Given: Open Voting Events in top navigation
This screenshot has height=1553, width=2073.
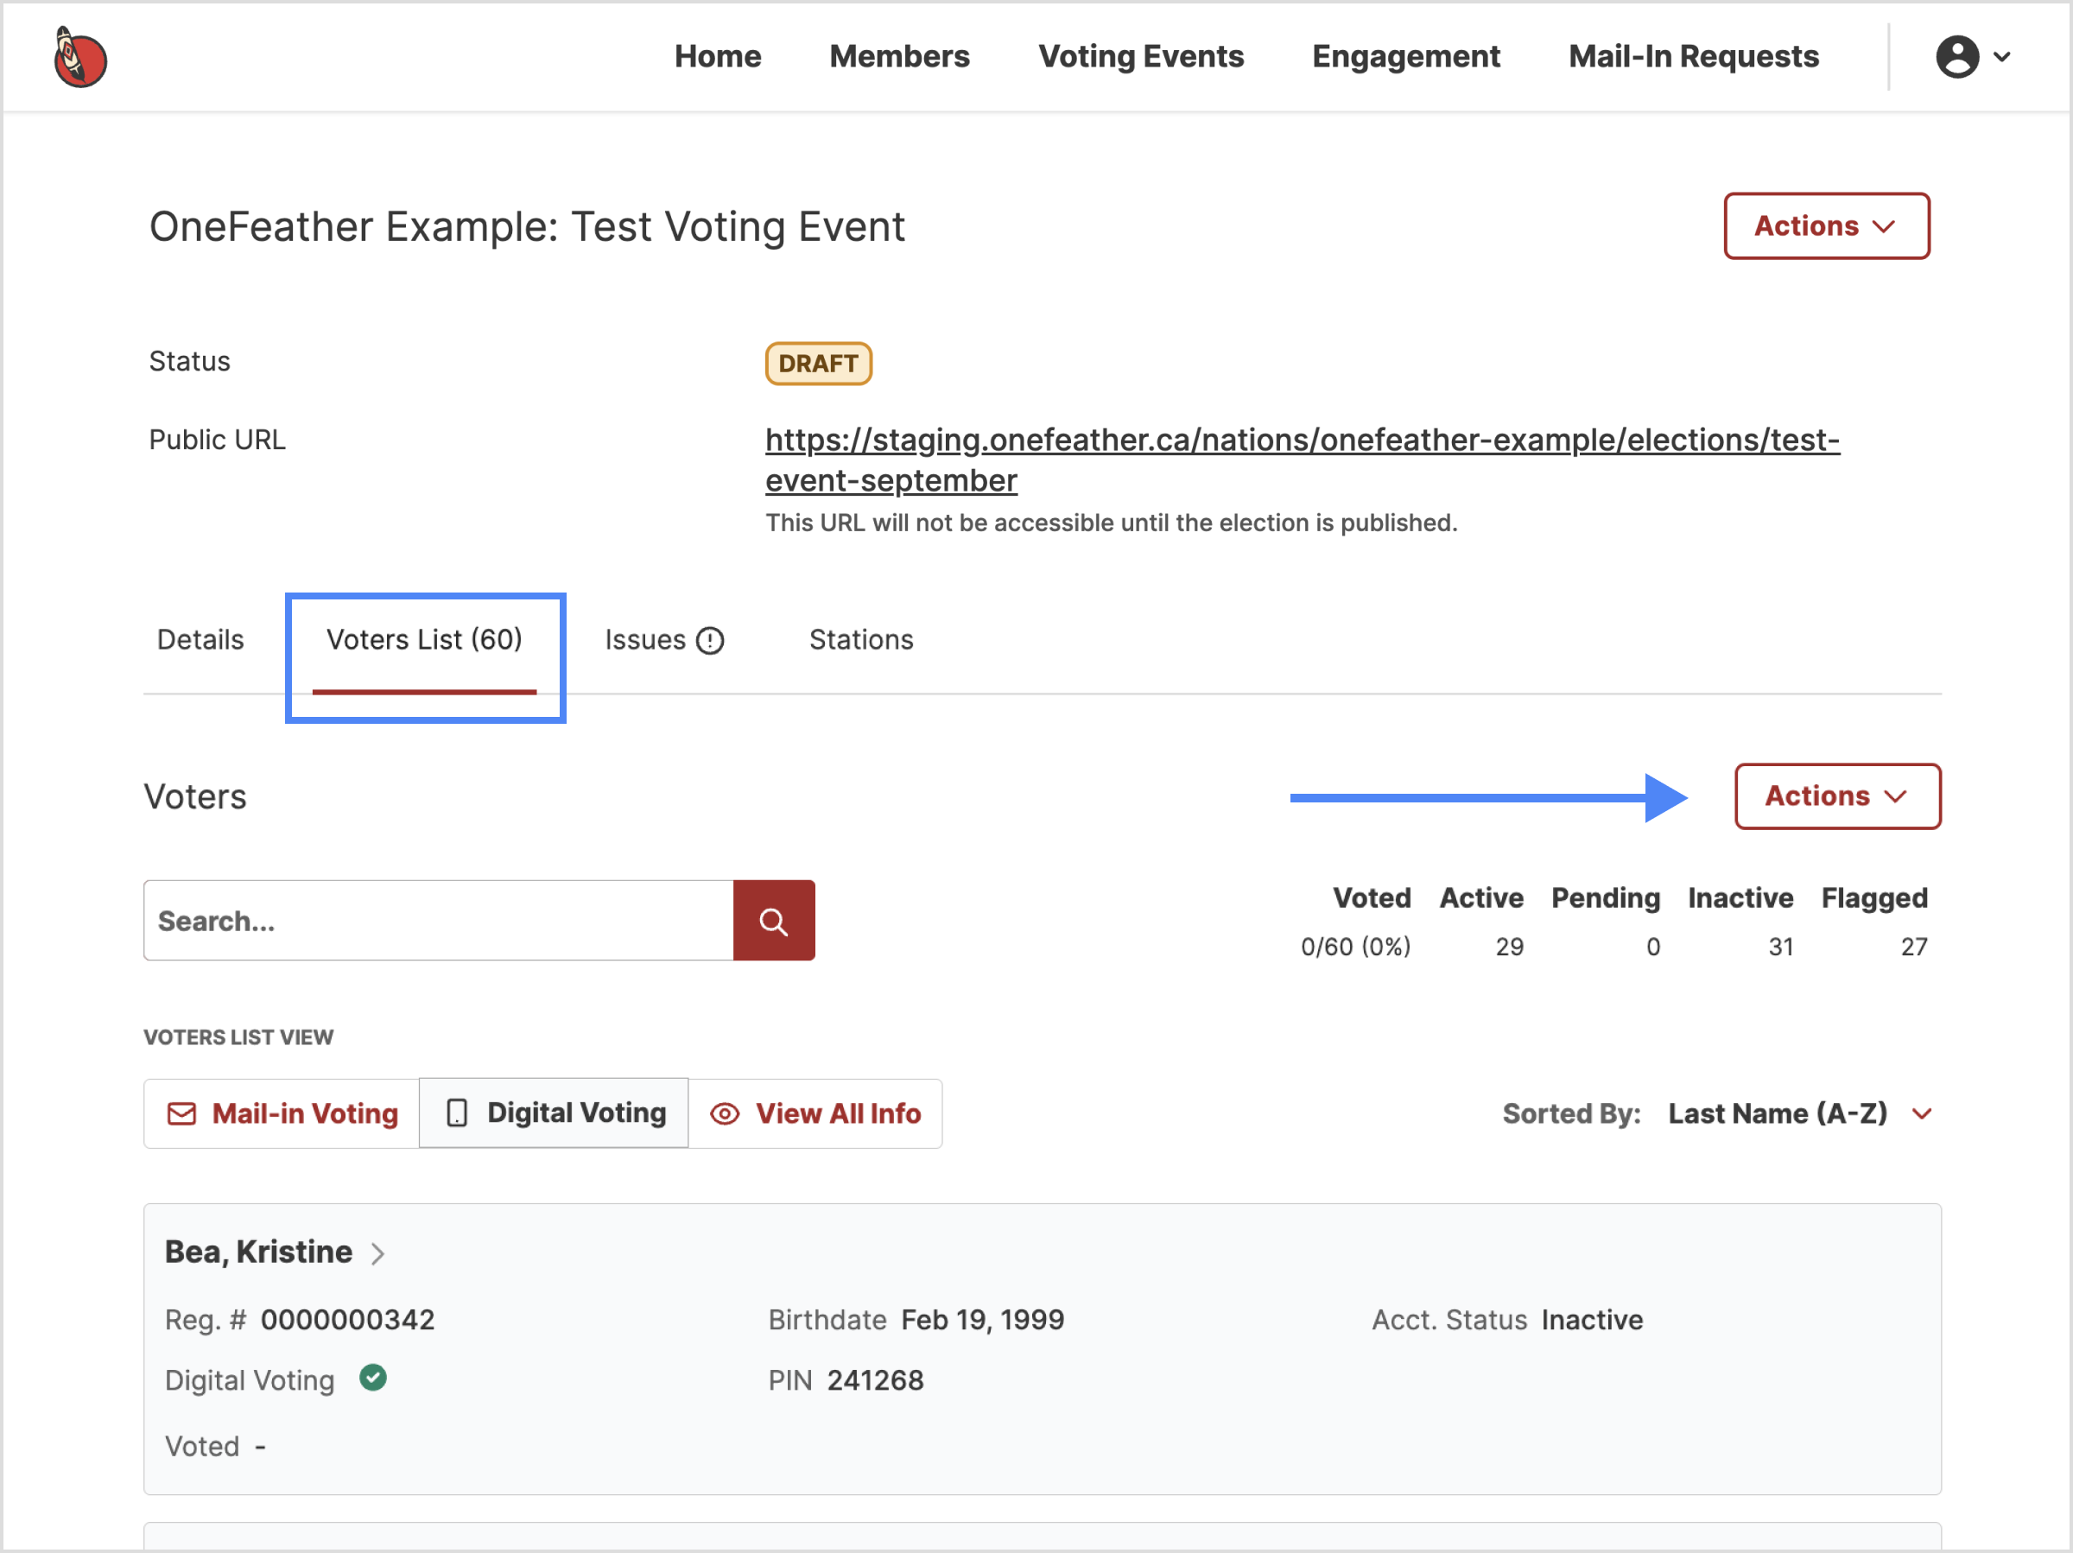Looking at the screenshot, I should tap(1140, 56).
